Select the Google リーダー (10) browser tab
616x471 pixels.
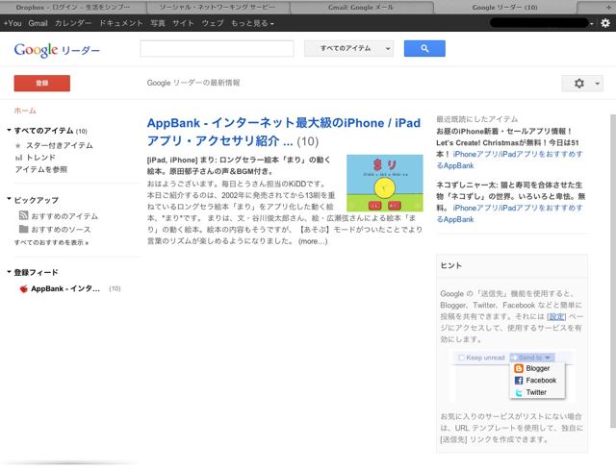click(504, 7)
